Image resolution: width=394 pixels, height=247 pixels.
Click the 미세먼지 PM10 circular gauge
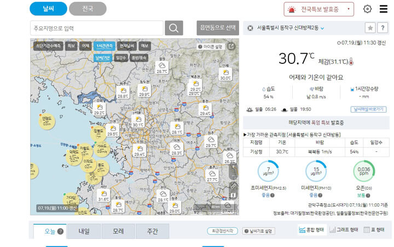[x=316, y=171]
